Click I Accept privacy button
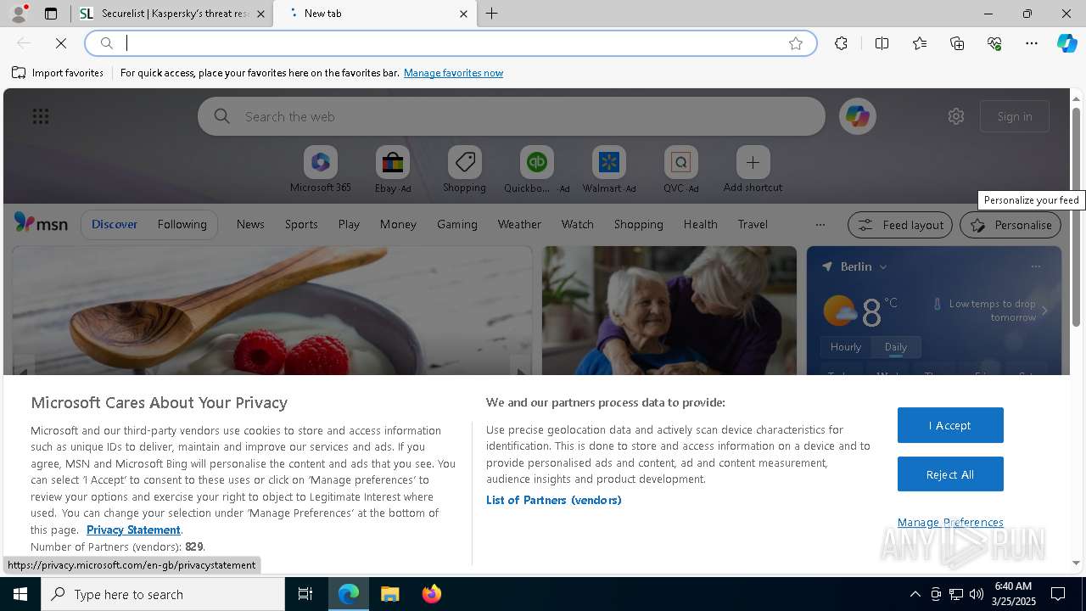The image size is (1086, 611). click(x=950, y=425)
